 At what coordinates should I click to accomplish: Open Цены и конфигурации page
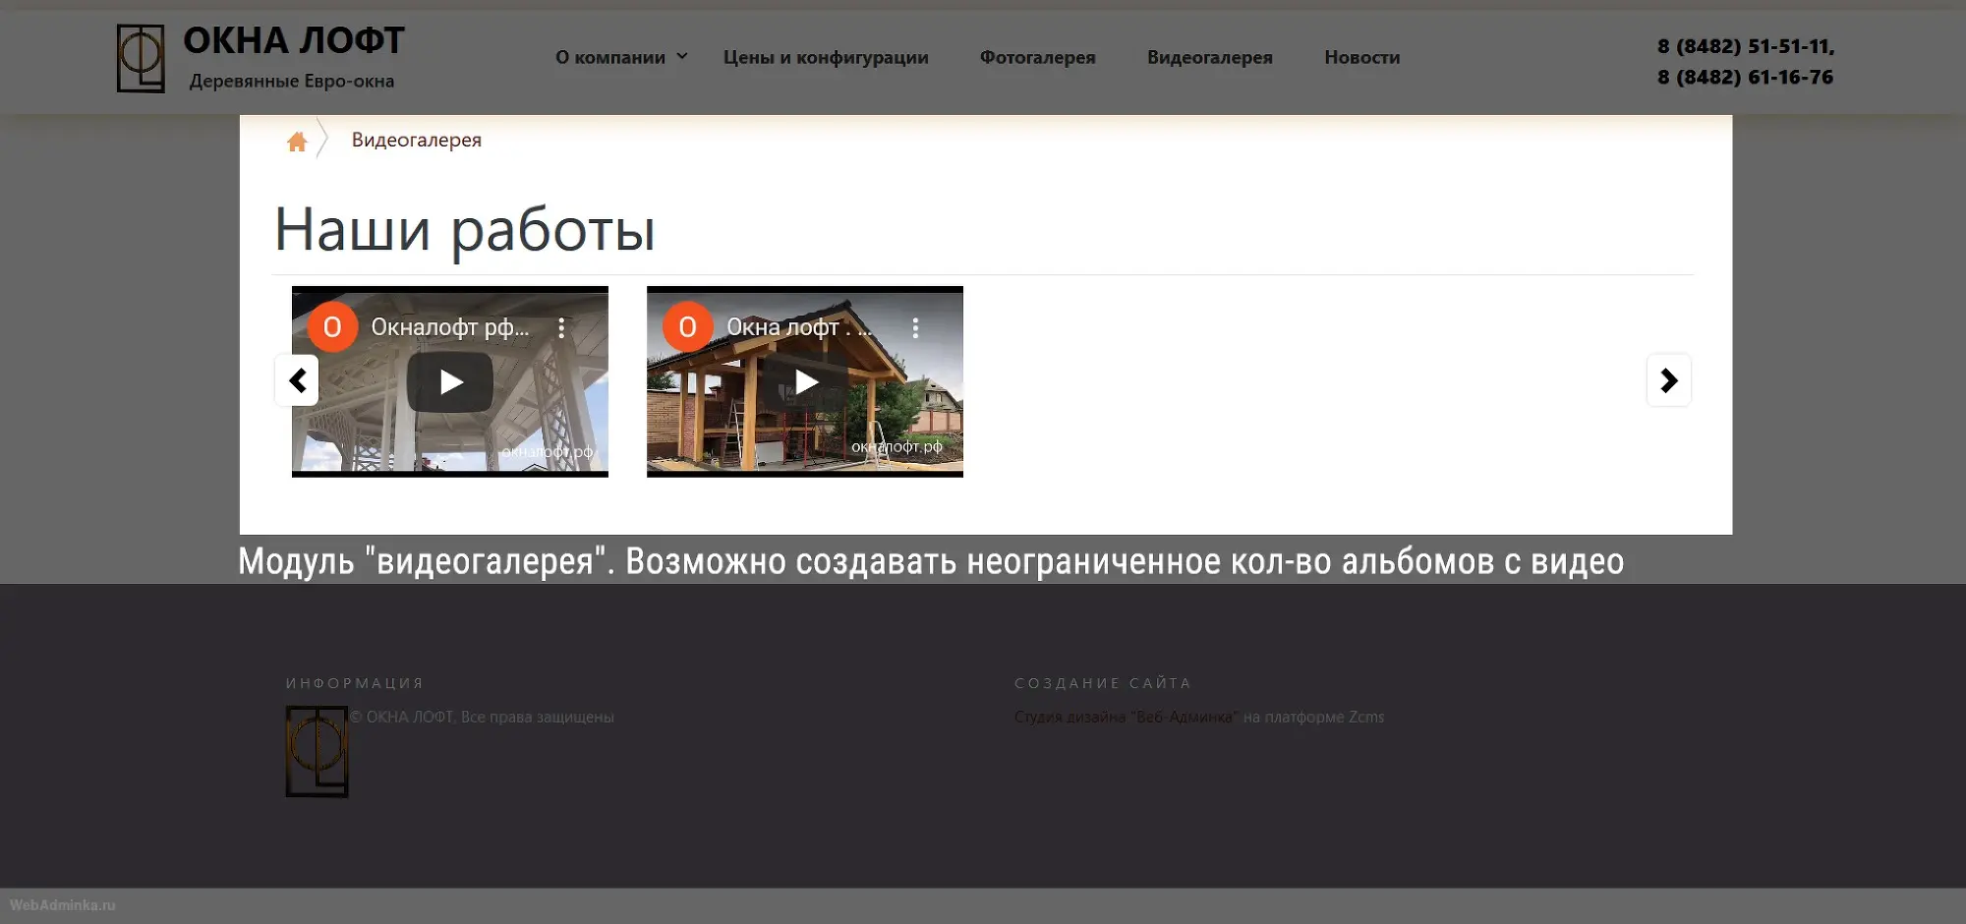coord(826,57)
